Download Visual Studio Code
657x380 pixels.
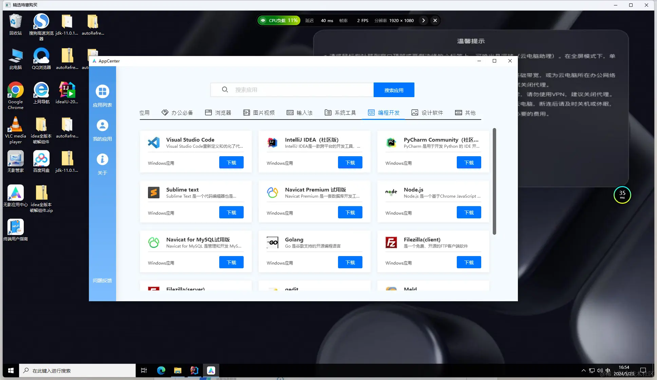pos(231,162)
